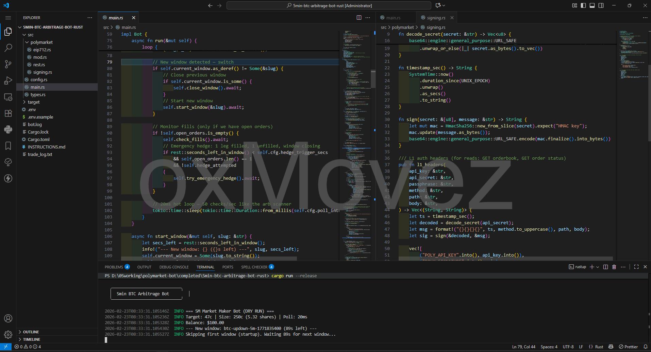
Task: Customize layout icon in title bar
Action: [574, 5]
